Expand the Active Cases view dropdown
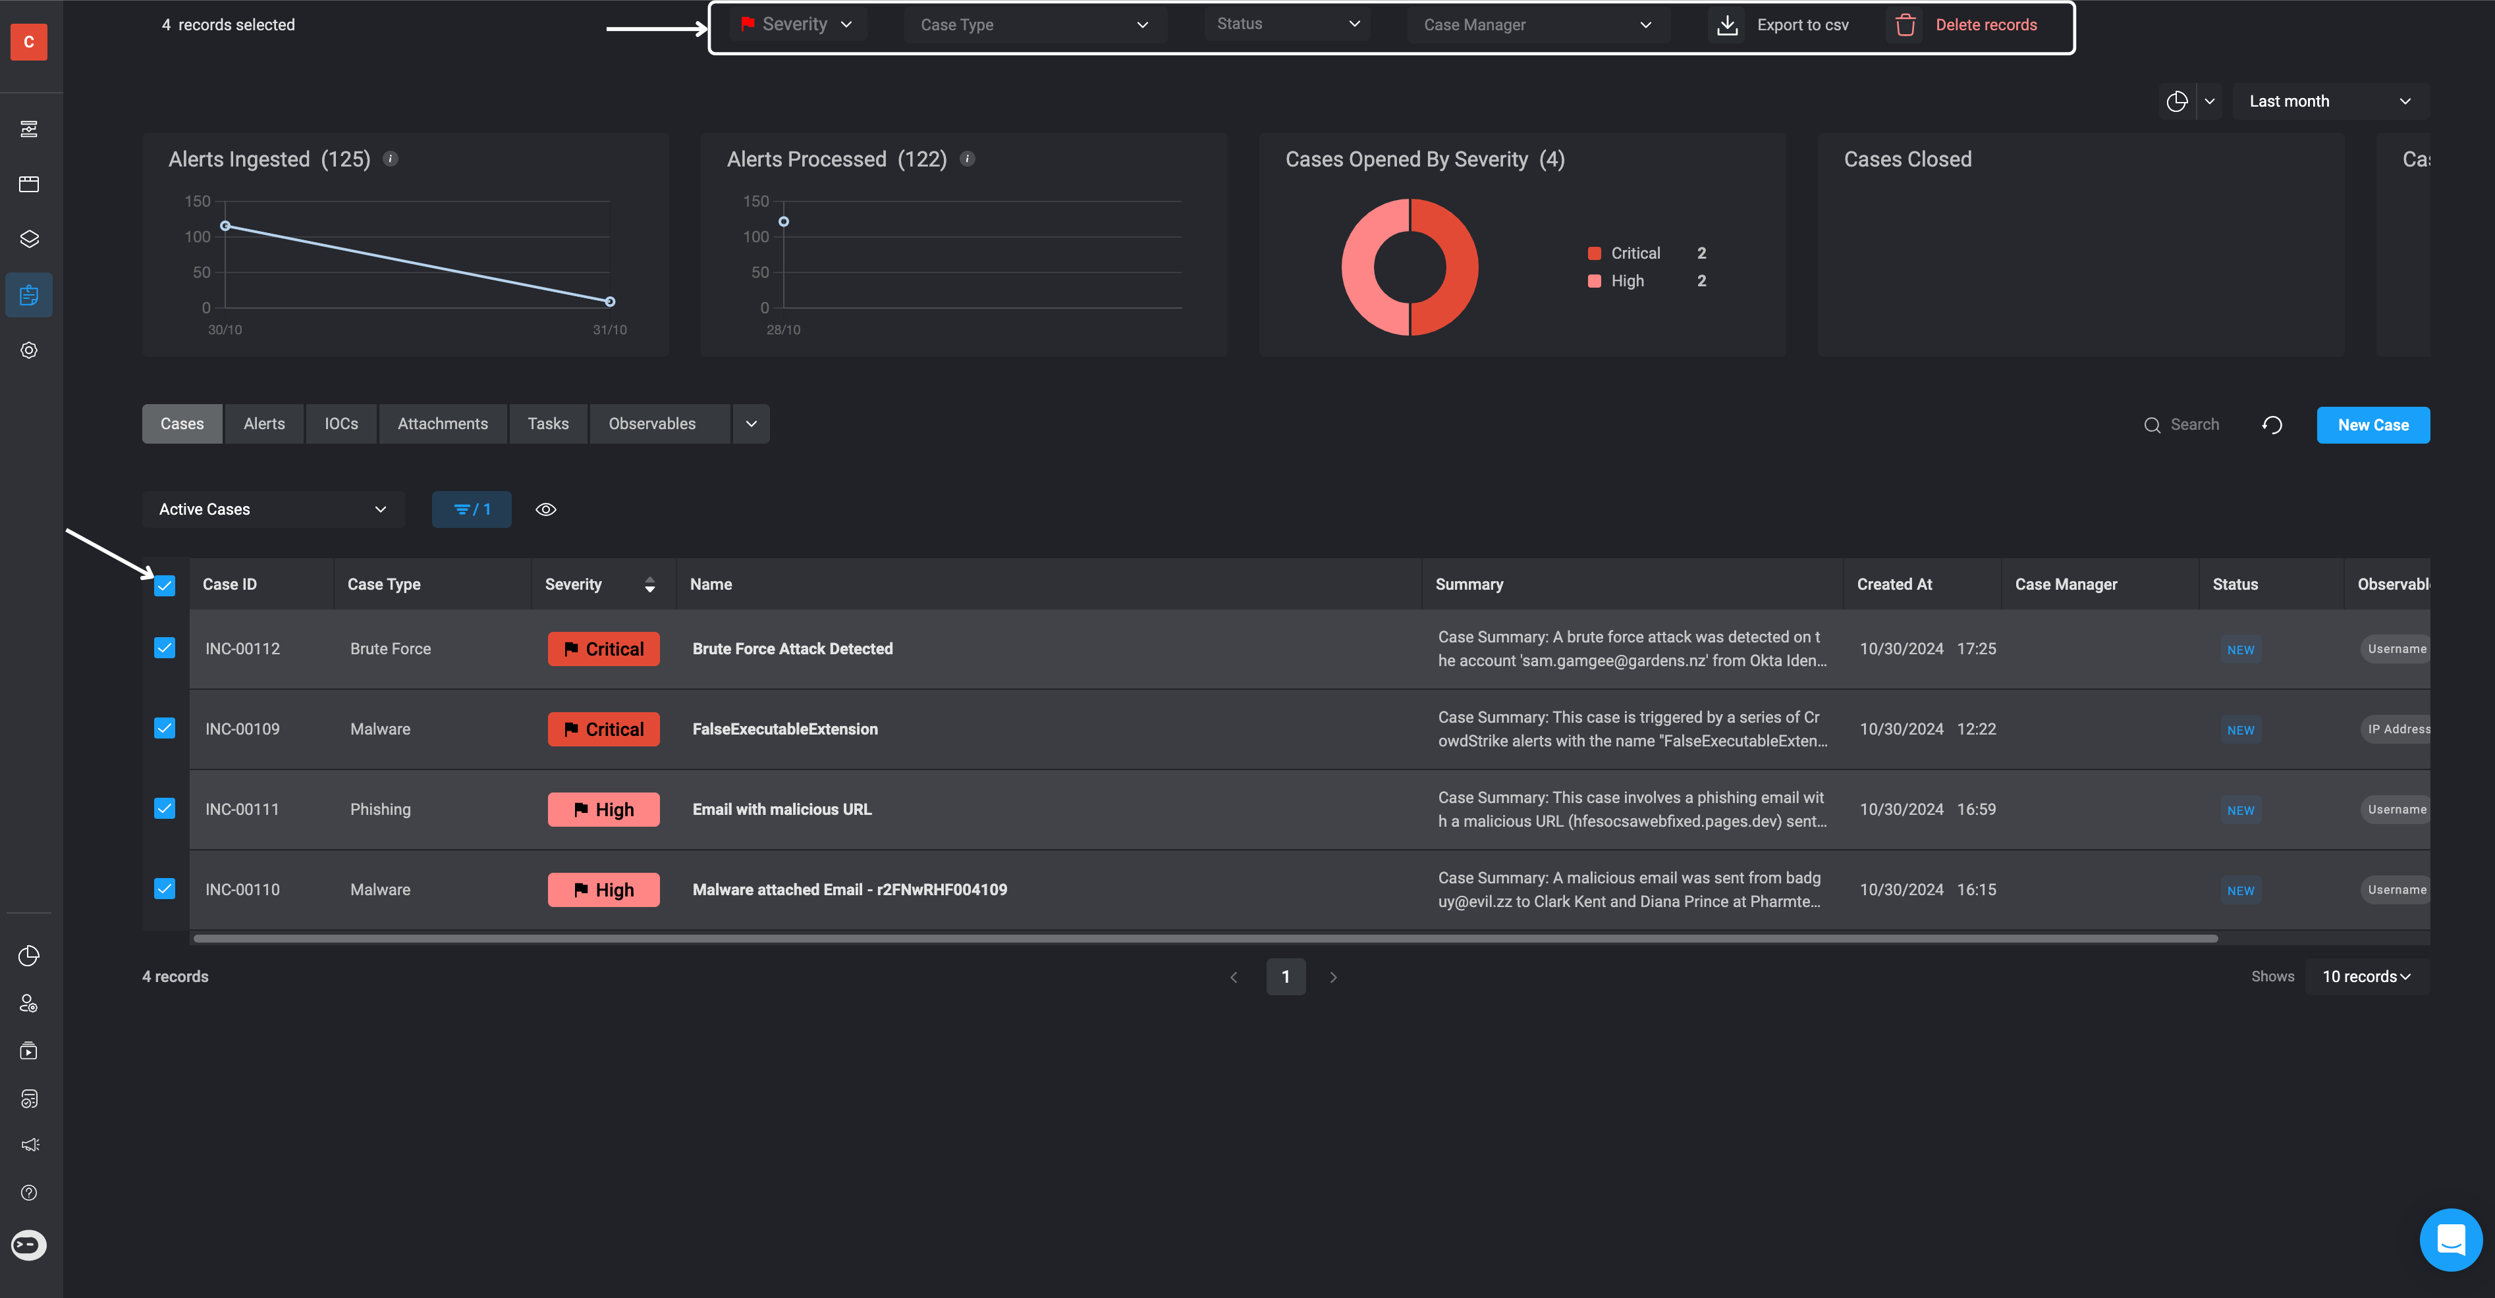Screen dimensions: 2495x1298 272,509
